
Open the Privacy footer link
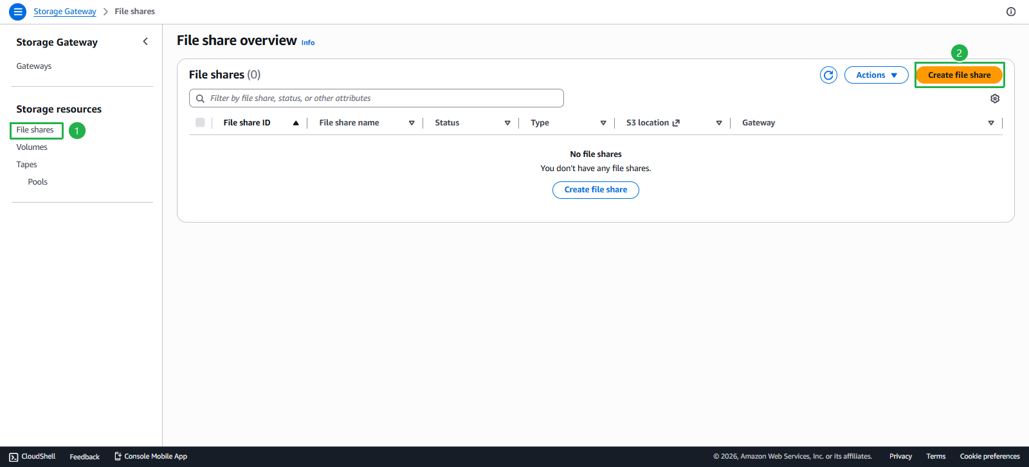[900, 457]
